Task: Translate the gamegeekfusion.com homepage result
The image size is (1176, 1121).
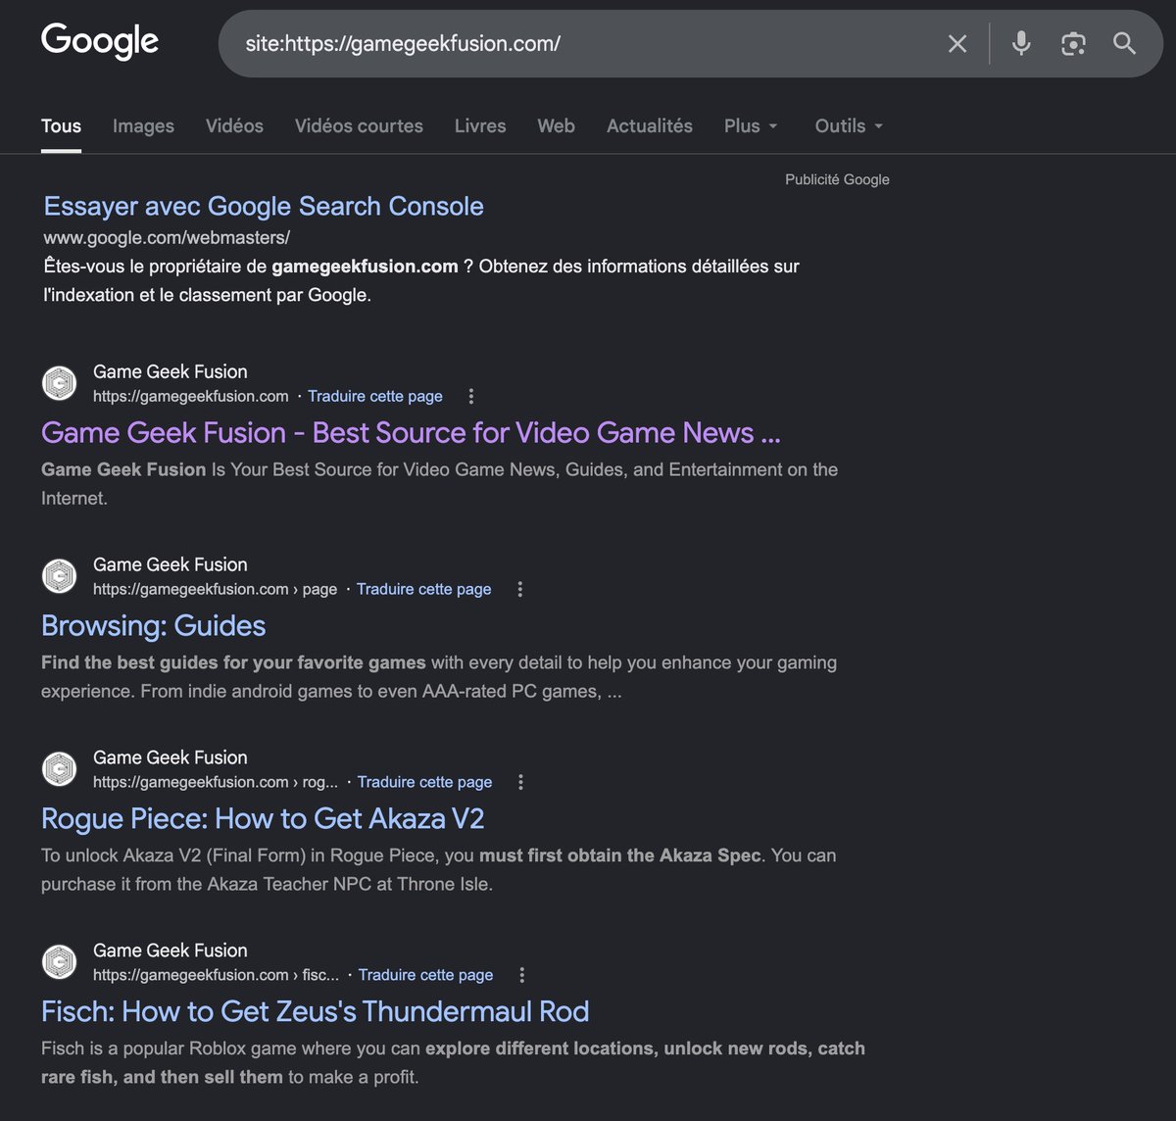Action: point(375,396)
